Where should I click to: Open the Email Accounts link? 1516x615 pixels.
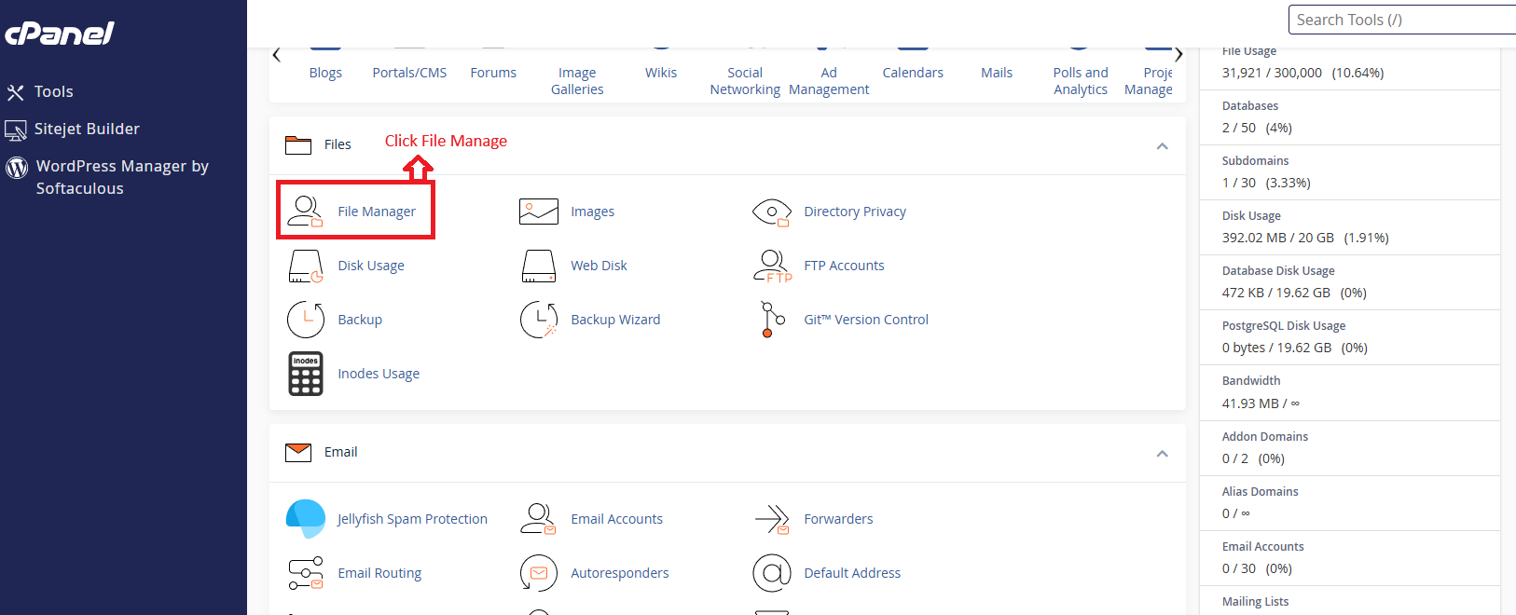pyautogui.click(x=616, y=519)
